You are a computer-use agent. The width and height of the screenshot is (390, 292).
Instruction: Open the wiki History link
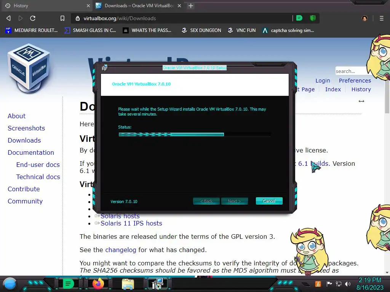pos(361,89)
